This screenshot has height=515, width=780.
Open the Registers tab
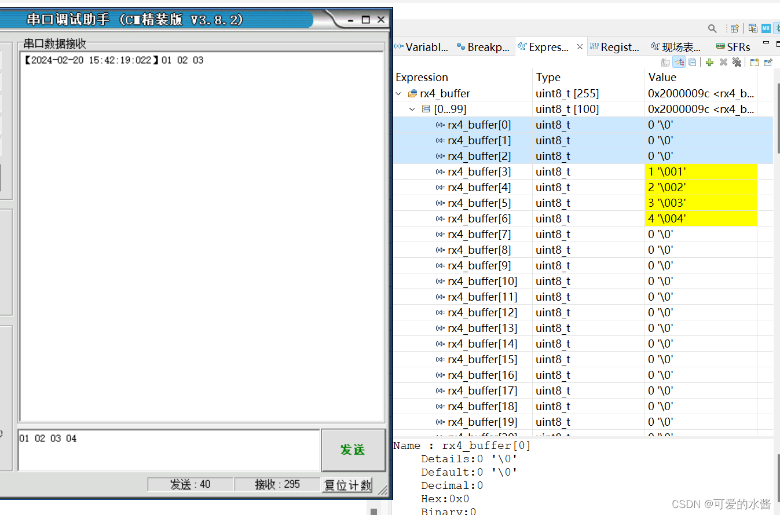tap(614, 47)
